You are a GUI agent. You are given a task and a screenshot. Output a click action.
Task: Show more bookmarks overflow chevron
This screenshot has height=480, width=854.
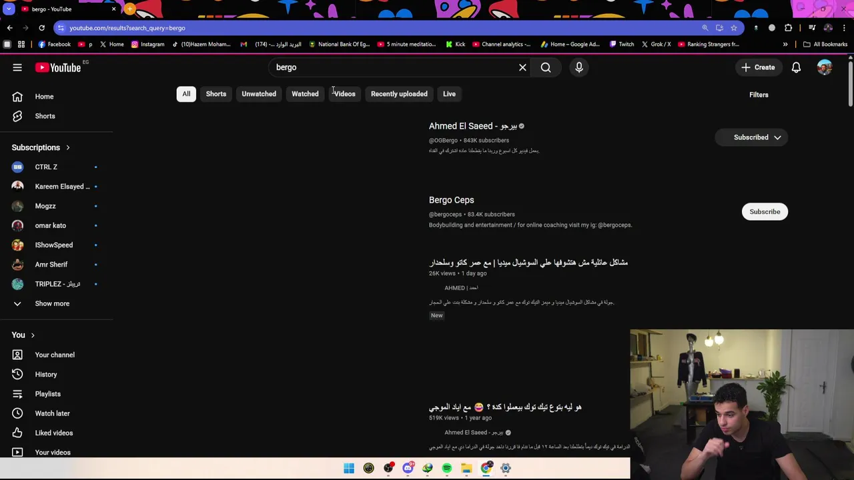pyautogui.click(x=785, y=44)
